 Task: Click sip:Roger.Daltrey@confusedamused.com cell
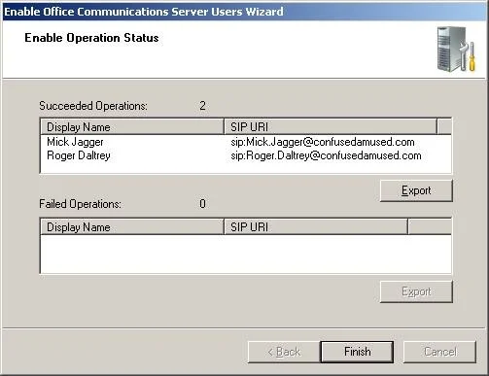[326, 155]
